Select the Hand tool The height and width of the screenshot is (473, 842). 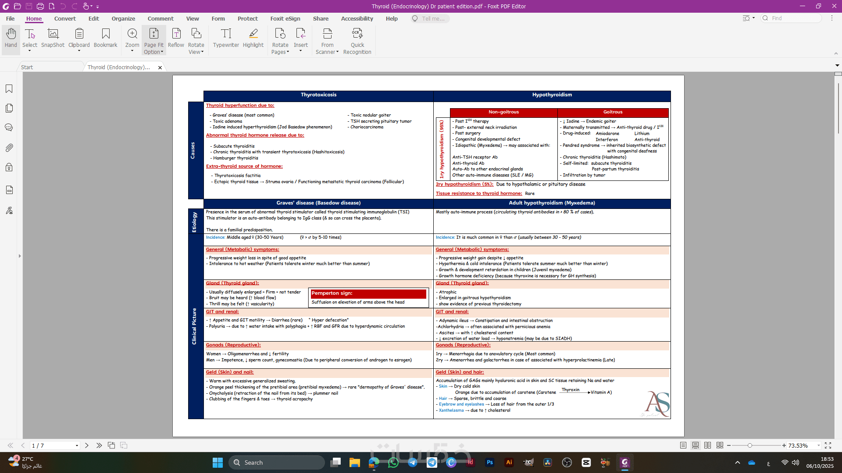click(x=11, y=38)
